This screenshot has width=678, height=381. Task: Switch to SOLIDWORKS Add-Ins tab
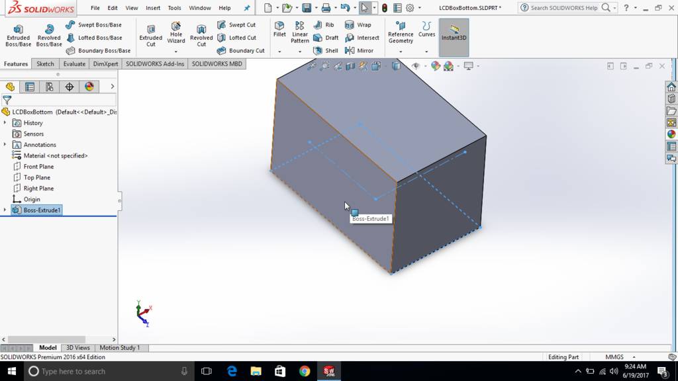coord(155,63)
